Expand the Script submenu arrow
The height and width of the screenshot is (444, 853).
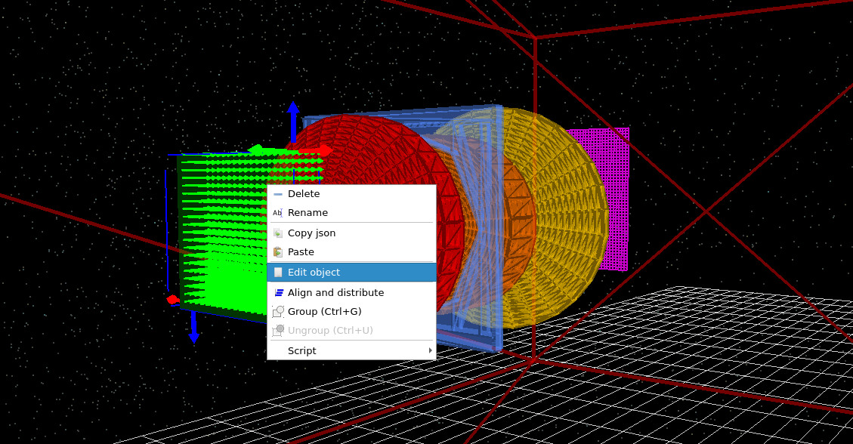click(x=430, y=350)
